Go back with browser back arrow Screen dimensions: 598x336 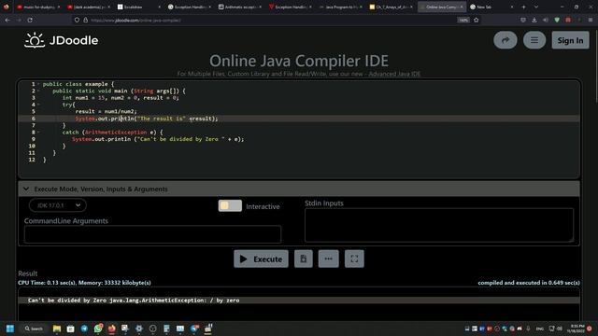[7, 20]
